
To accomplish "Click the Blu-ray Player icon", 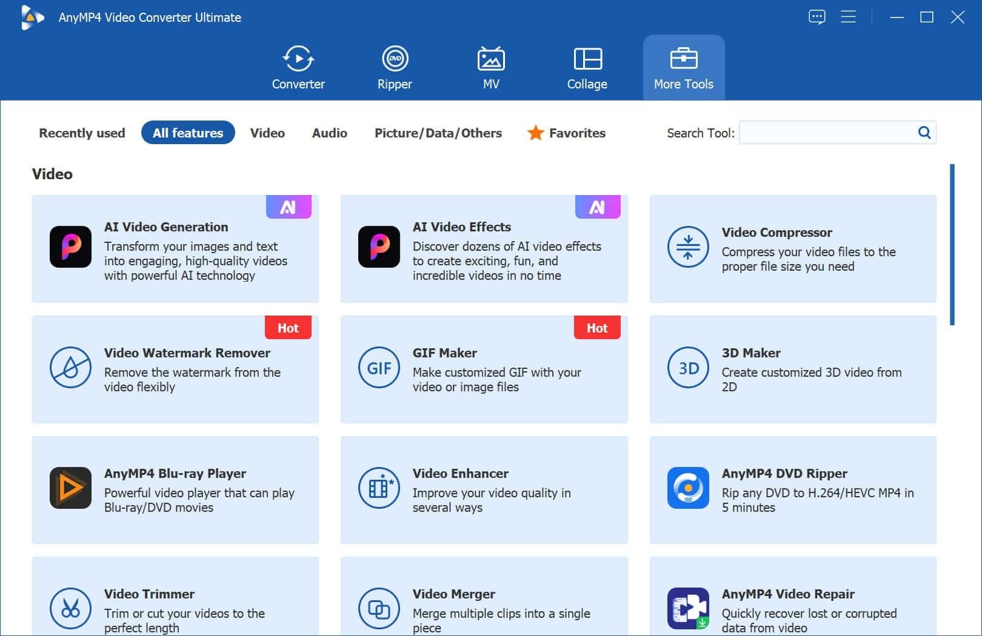I will click(x=70, y=488).
